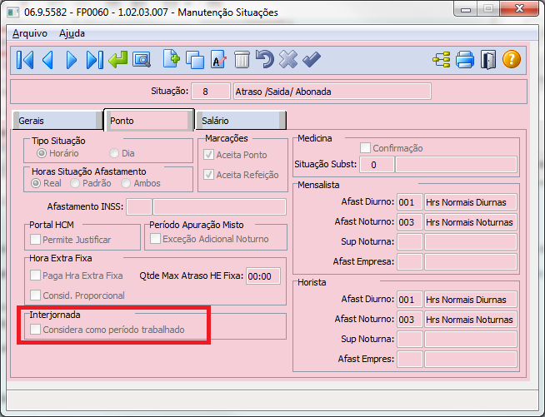
Task: Click the confirm checkmark icon
Action: [312, 59]
